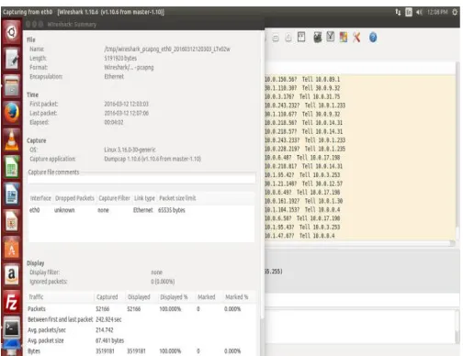Open the Terminal from the launcher
Viewport: 463px width, 356px height.
coord(12,328)
